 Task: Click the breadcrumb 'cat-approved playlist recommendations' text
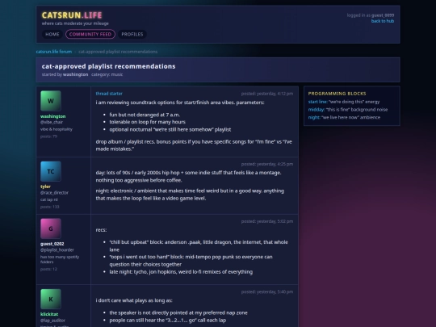[118, 52]
